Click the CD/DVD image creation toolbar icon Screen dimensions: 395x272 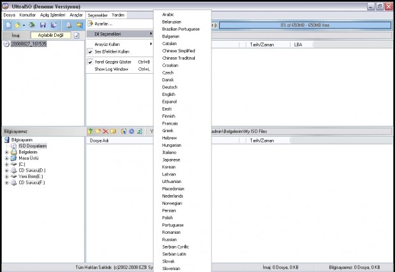(69, 25)
